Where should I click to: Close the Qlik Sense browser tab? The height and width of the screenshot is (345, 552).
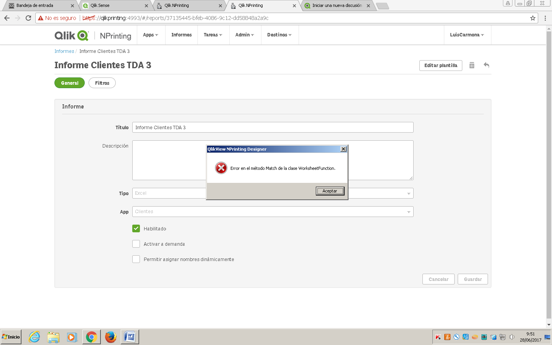pyautogui.click(x=146, y=6)
